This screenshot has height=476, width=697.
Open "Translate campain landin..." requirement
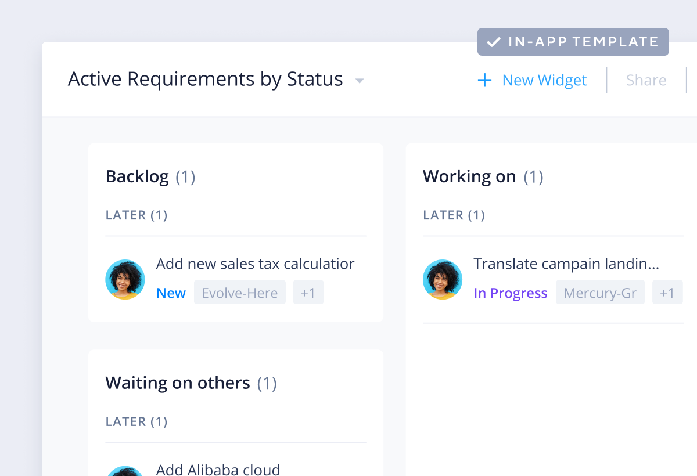point(566,264)
